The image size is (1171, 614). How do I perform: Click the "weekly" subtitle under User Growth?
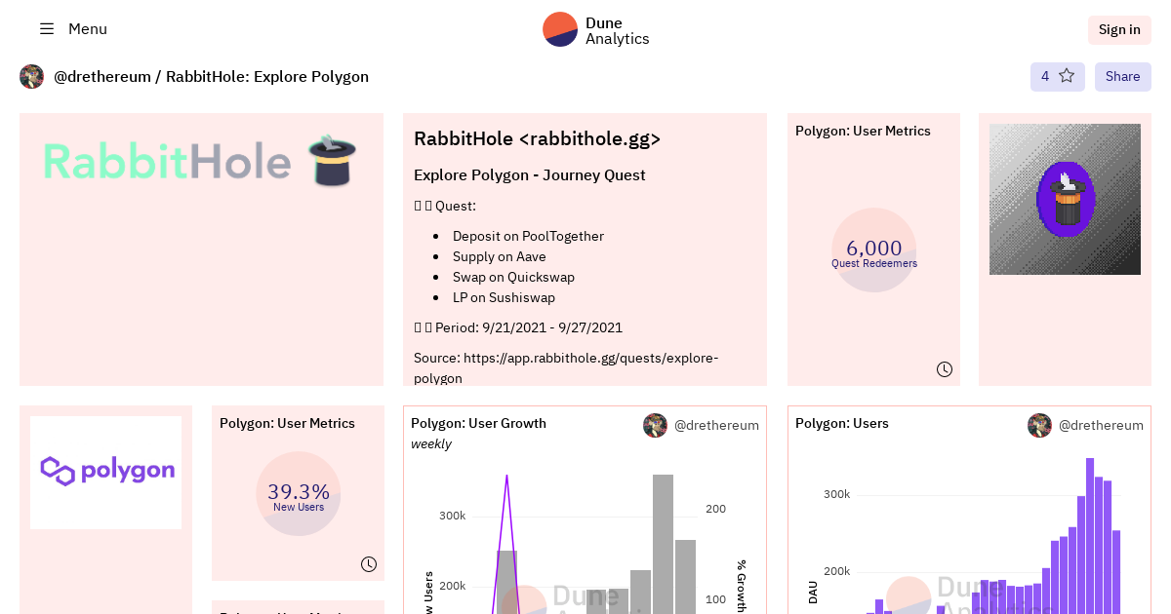[431, 443]
